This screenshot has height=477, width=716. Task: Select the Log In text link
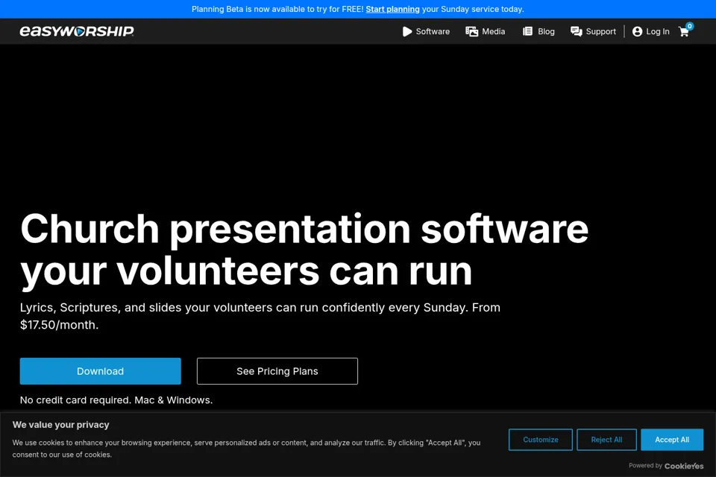658,31
